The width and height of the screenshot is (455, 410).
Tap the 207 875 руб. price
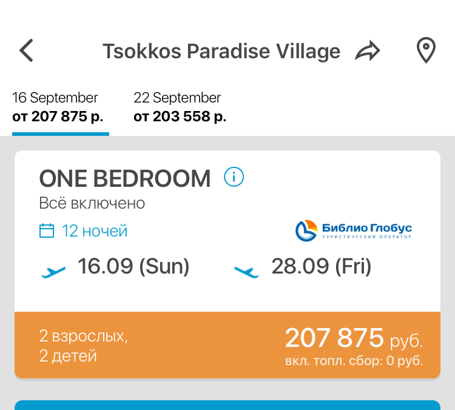(353, 338)
